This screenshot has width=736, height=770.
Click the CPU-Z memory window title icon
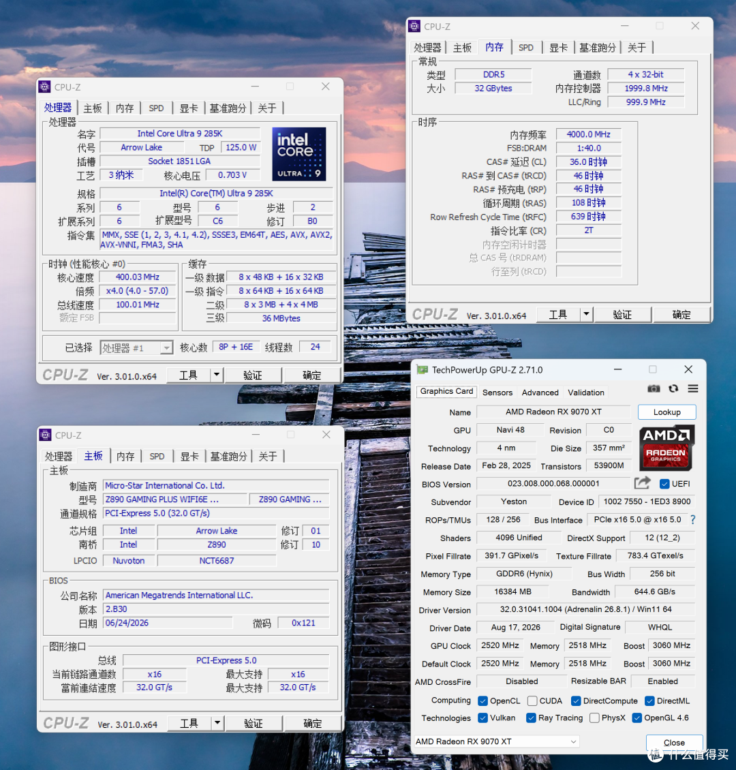pyautogui.click(x=414, y=26)
